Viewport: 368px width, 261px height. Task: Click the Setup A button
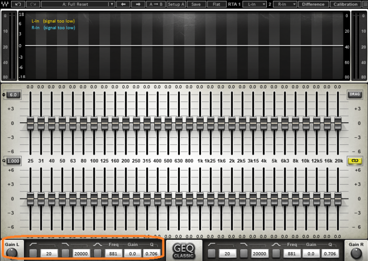tap(176, 4)
